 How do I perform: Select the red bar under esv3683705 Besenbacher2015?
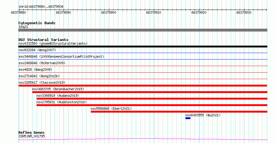(149, 92)
